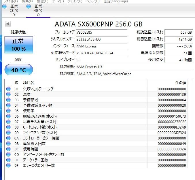Select the クリティカルワーニング row name
Viewport: 195px width, 180px height.
pyautogui.click(x=38, y=89)
